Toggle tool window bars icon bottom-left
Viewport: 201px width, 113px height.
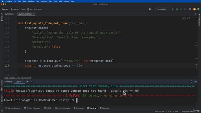[x=2, y=111]
